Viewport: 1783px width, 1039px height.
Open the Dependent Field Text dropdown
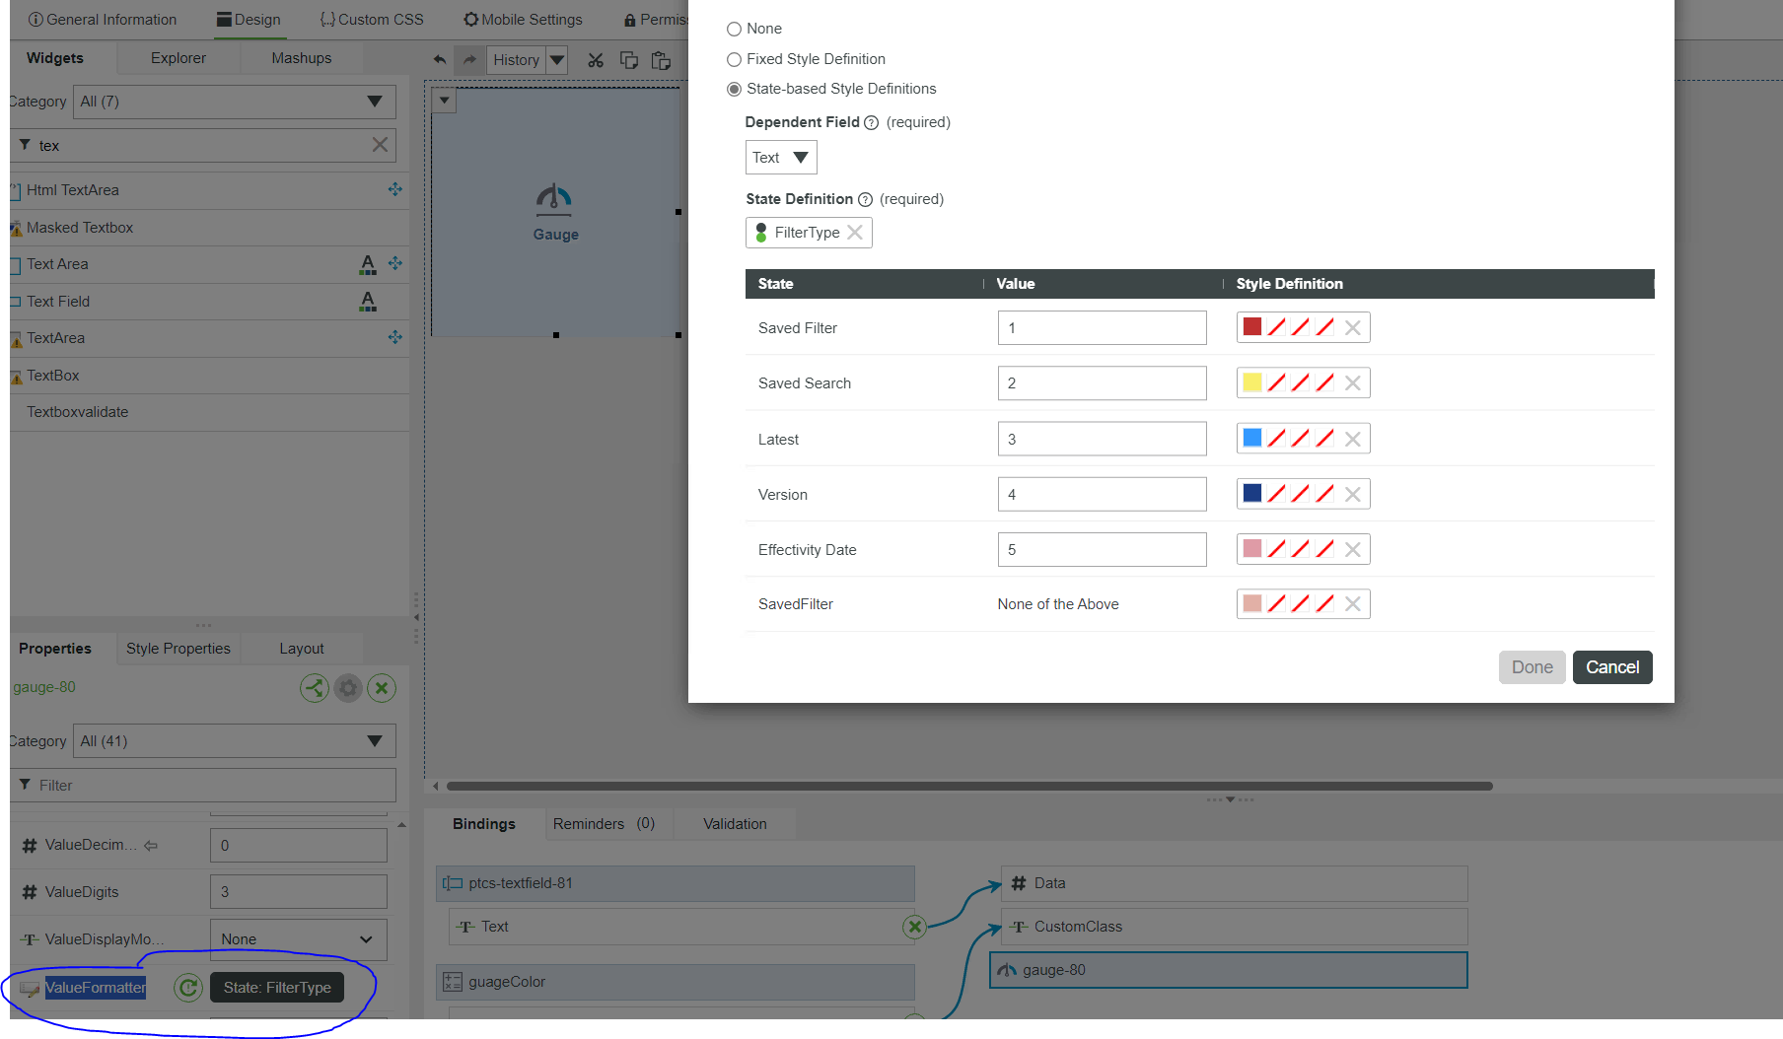coord(780,158)
